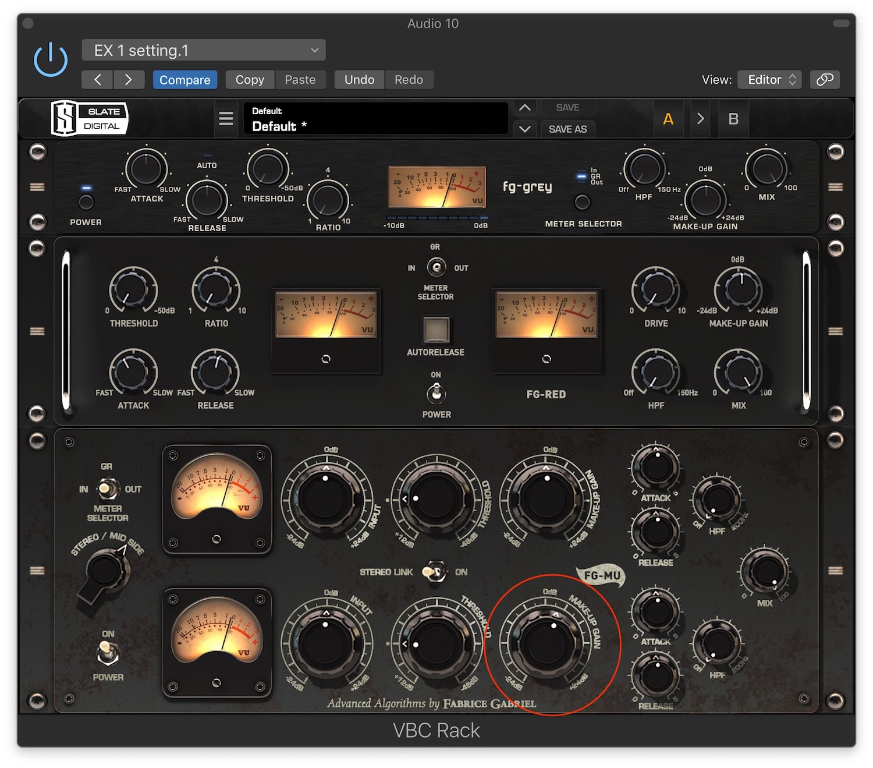Adjust the FG-Red Ratio knob
Image resolution: width=873 pixels, height=768 pixels.
pos(216,289)
